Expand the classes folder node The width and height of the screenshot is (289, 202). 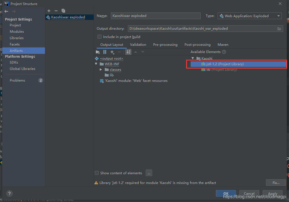click(x=101, y=70)
